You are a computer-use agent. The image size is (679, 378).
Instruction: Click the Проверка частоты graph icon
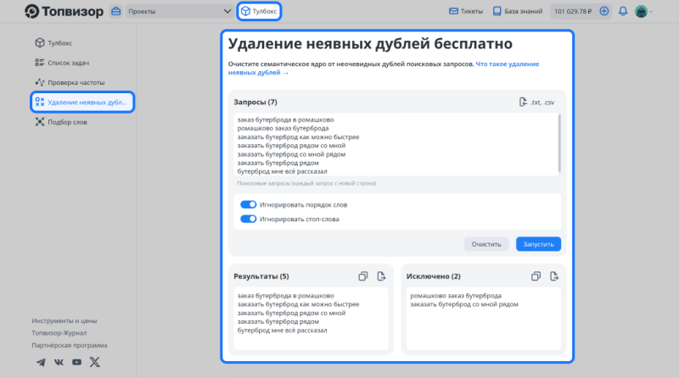click(x=40, y=82)
